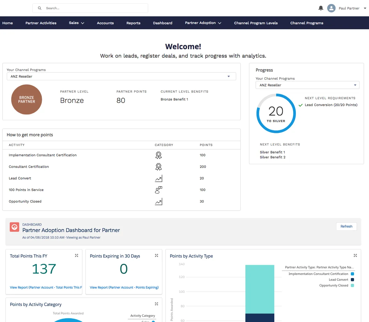Click Silver Benefit 1 text
Viewport: 369px width, 322px height.
click(272, 152)
